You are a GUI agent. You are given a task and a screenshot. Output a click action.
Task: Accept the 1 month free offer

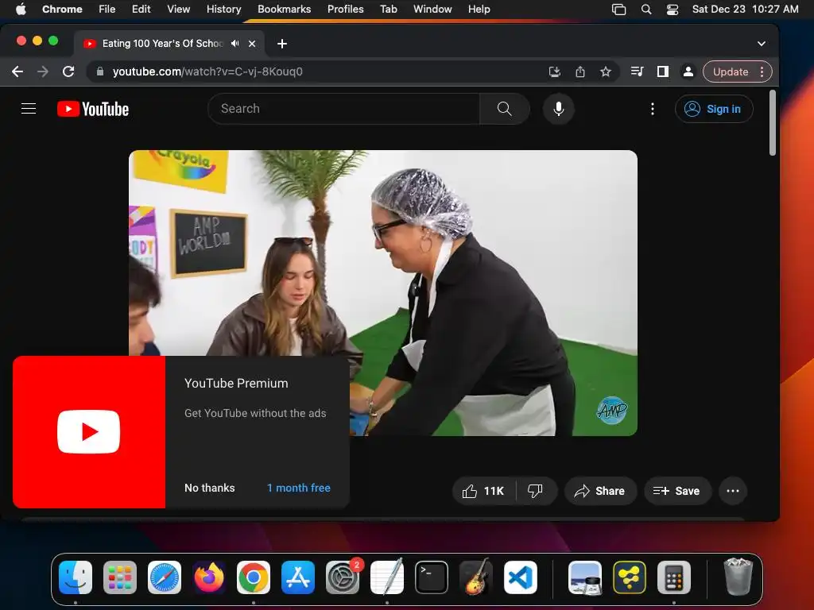pyautogui.click(x=299, y=488)
